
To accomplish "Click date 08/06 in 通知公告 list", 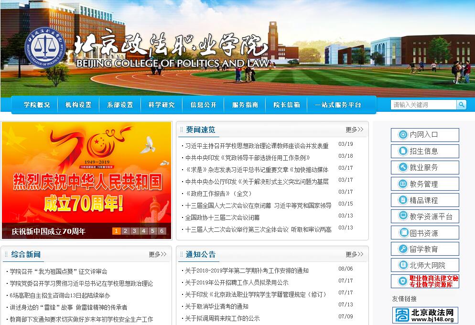I will pos(345,269).
